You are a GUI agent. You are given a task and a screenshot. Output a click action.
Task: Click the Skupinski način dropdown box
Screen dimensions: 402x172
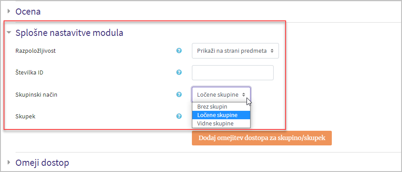click(221, 94)
